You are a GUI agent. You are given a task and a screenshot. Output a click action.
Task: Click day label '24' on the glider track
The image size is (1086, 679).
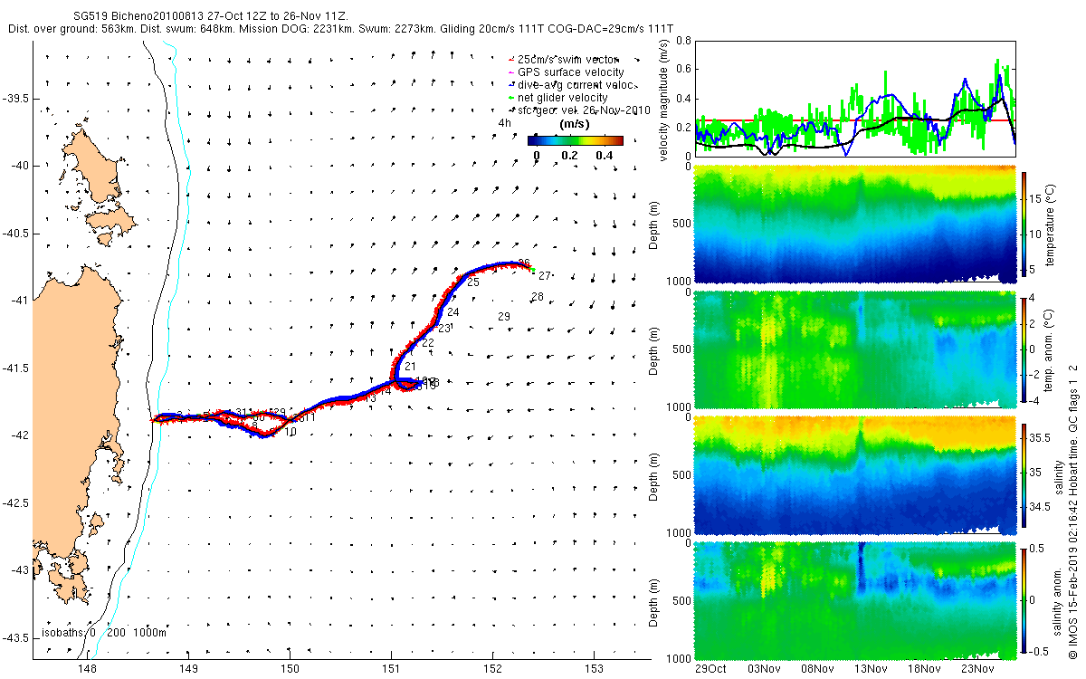click(452, 312)
